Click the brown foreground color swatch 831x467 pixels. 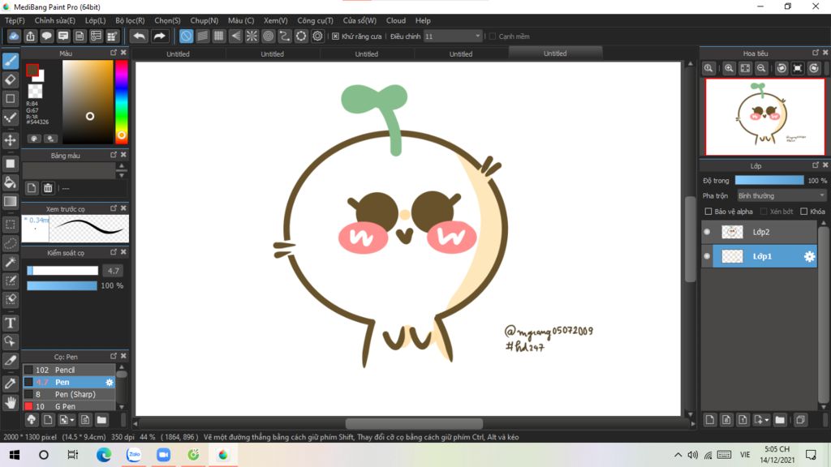[32, 70]
